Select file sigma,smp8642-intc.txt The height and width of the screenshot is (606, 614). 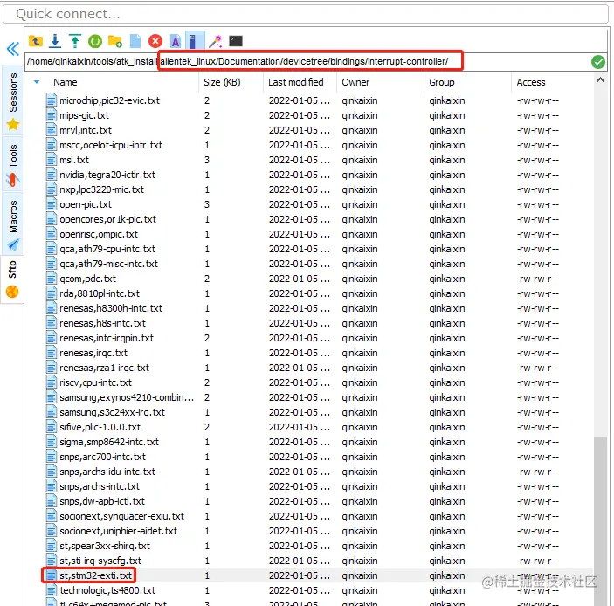point(109,443)
